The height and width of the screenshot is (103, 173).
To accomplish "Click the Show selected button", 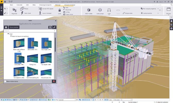I will (14, 27).
